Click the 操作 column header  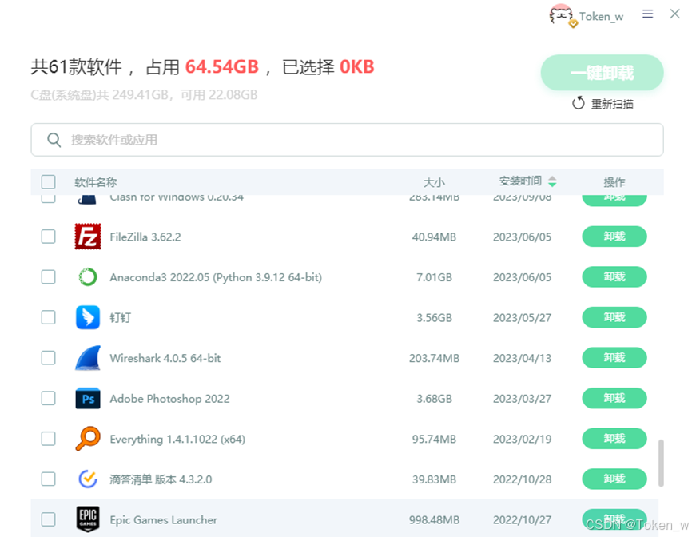(x=614, y=182)
